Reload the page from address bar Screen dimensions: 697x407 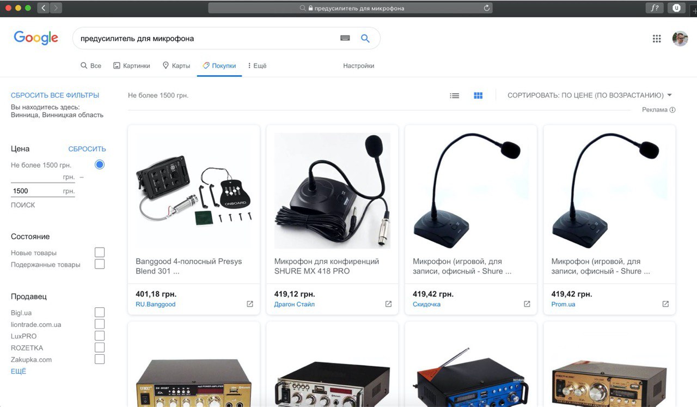487,8
